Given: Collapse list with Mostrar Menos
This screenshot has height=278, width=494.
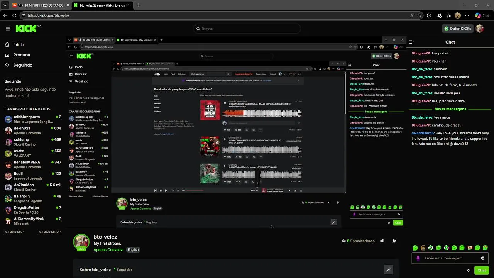Looking at the screenshot, I should (50, 232).
